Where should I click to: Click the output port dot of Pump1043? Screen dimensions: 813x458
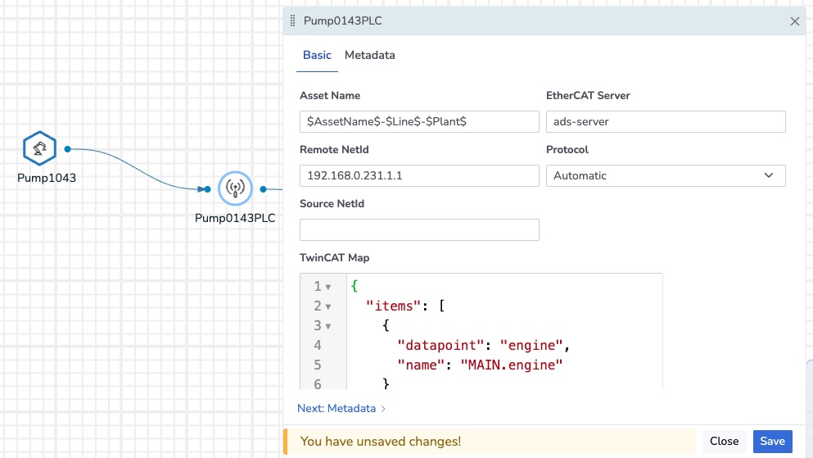(68, 149)
